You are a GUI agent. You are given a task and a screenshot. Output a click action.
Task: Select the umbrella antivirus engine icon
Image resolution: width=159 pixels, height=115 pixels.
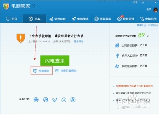tap(64, 100)
